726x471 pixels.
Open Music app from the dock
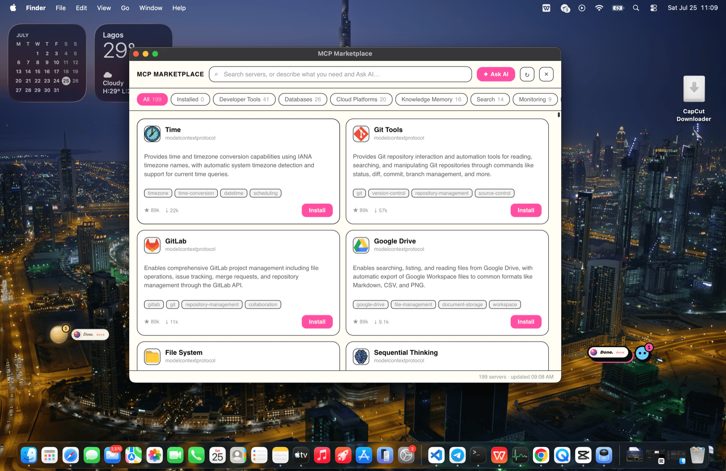[322, 455]
